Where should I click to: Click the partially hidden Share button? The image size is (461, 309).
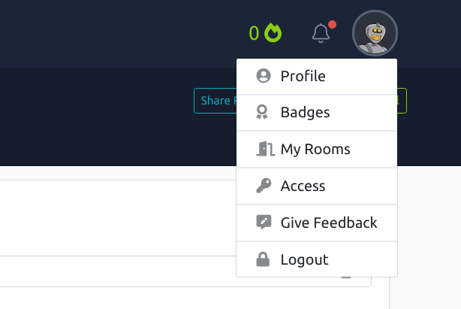(x=215, y=101)
